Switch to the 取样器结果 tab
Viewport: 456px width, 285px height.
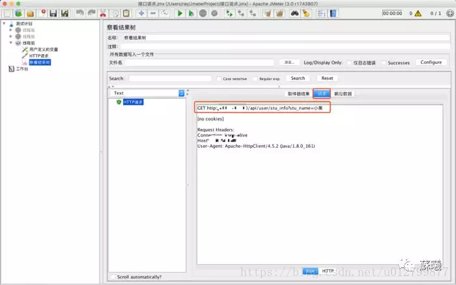[298, 94]
